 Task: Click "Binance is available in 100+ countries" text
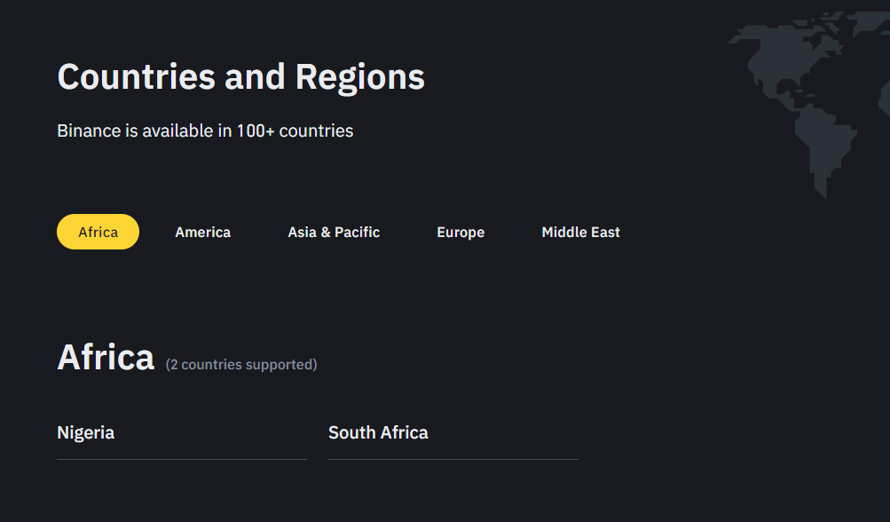205,130
